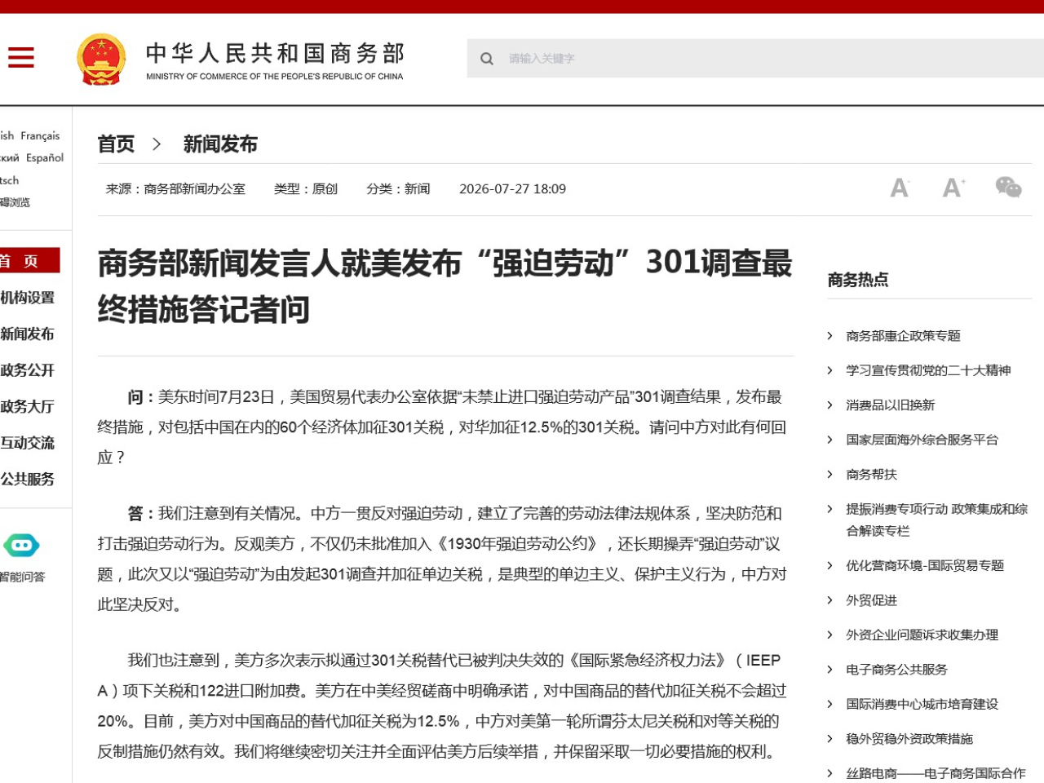The image size is (1044, 783).
Task: Open the 电子商务公共服务 link
Action: pos(896,670)
